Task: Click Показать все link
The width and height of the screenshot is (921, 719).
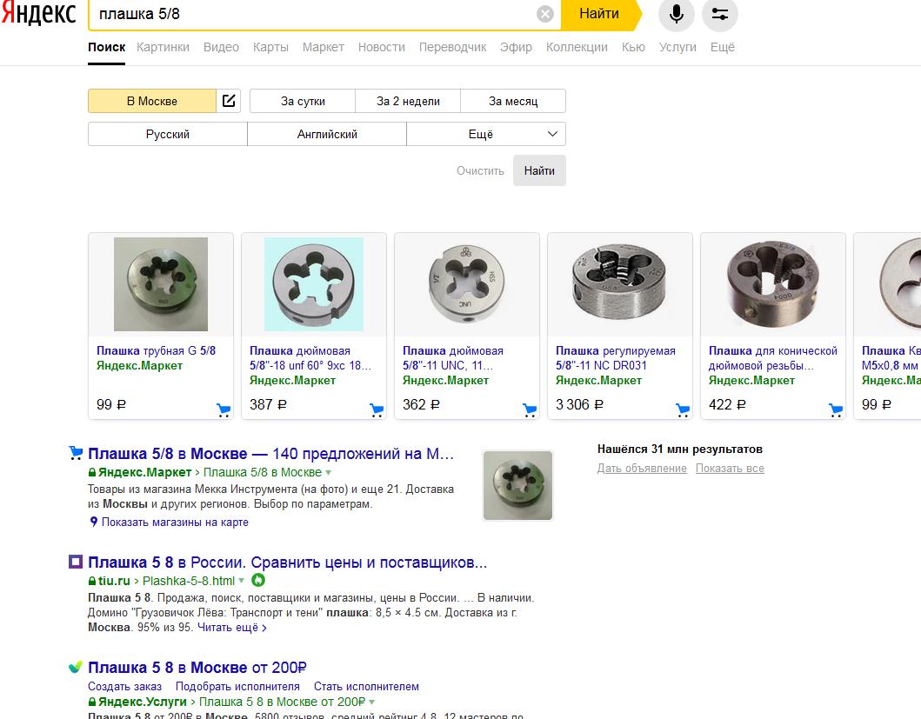Action: coord(731,468)
